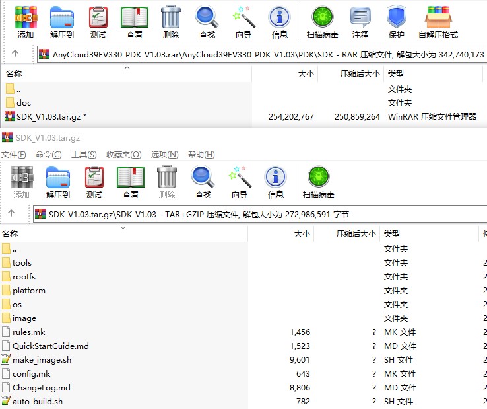Sort by 压缩后大小 column in upper window
Viewport: 487px width, 409px height.
point(351,74)
